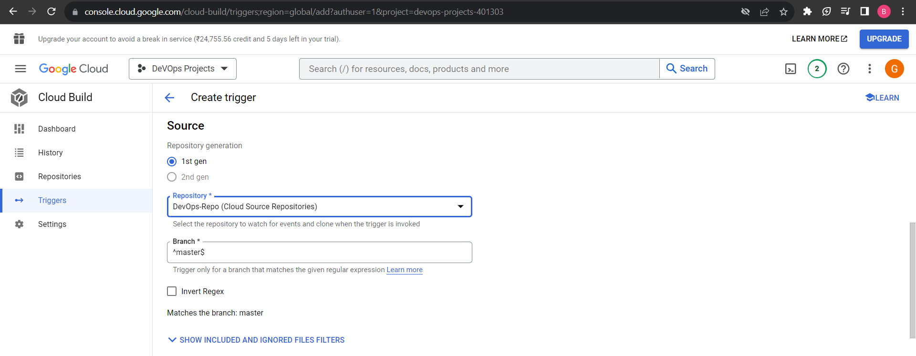Click the help question mark icon
This screenshot has height=356, width=916.
point(843,69)
